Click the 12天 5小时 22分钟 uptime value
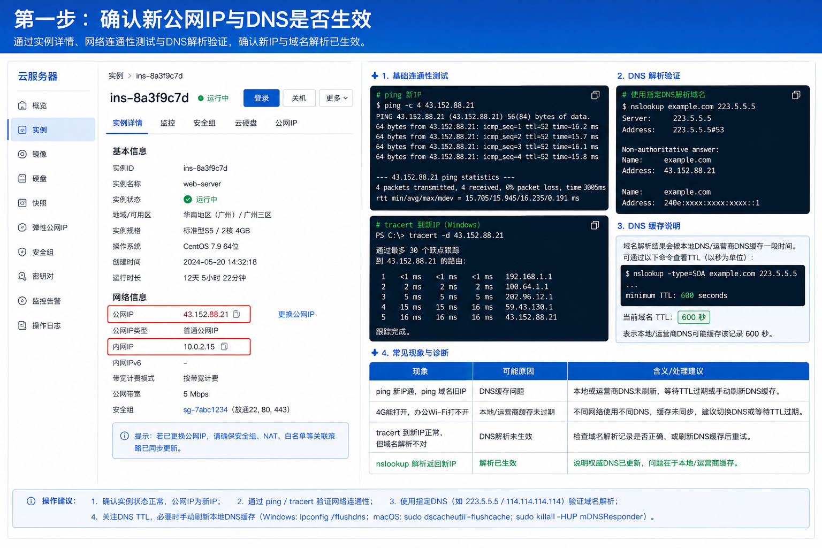The image size is (822, 548). [x=215, y=278]
